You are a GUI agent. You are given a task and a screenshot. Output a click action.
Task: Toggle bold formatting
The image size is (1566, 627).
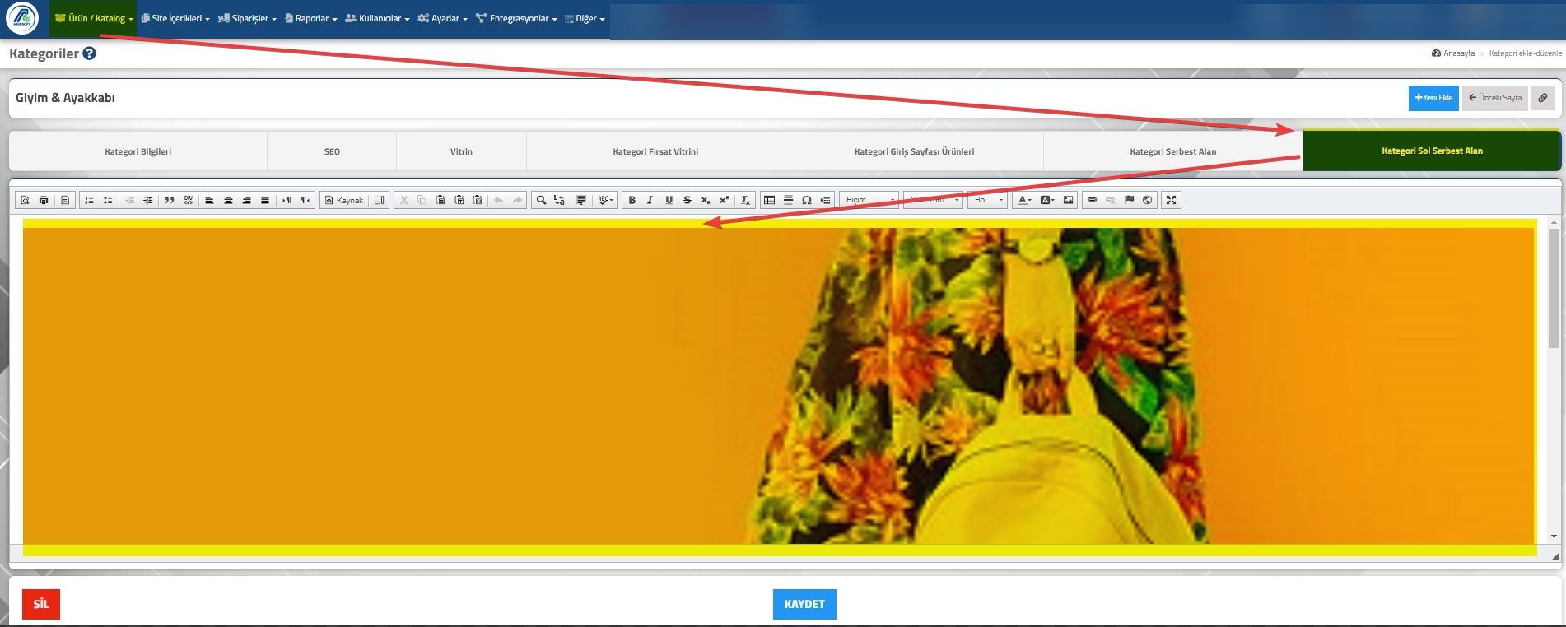click(632, 200)
